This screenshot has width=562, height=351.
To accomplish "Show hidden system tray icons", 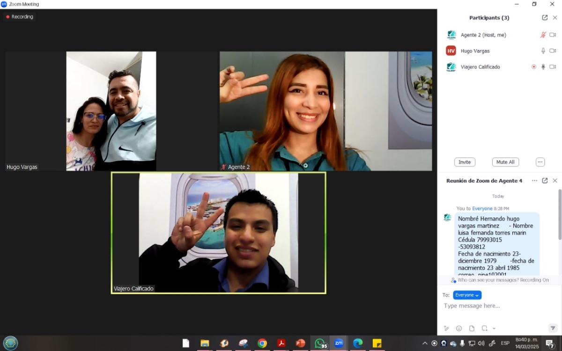I will click(x=425, y=344).
